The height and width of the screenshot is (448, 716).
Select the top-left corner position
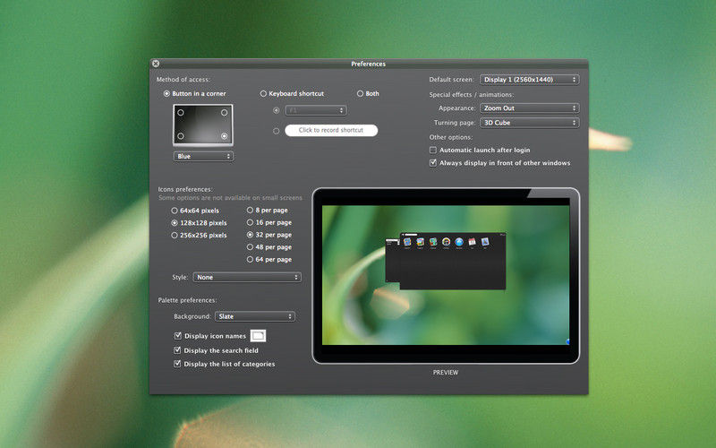[180, 113]
